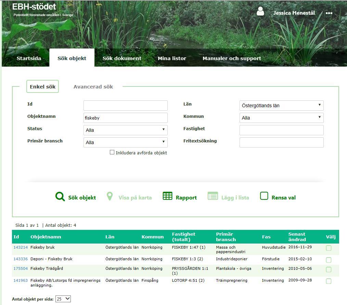
Task: Select the checkbox for Deponi - Fiskeby Bruk row
Action: click(329, 260)
